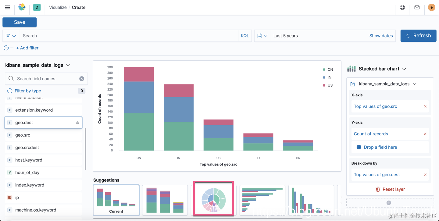Open the help lifebuoy icon

coord(402,7)
